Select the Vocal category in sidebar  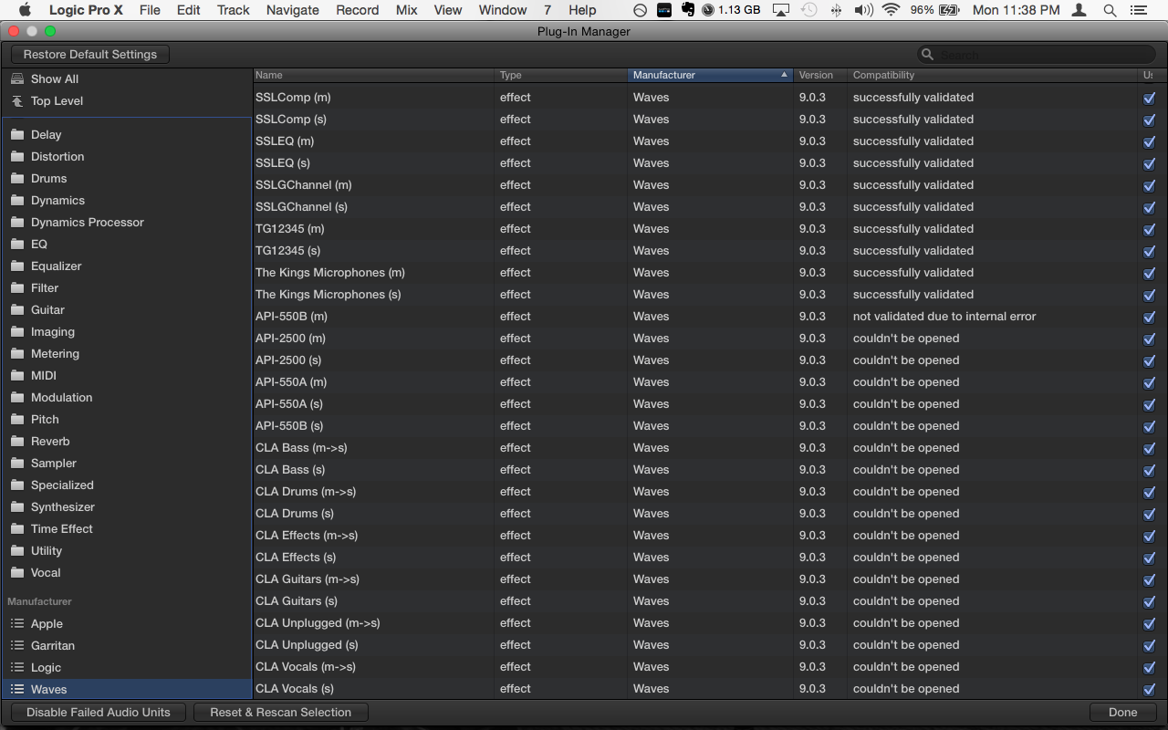point(127,572)
